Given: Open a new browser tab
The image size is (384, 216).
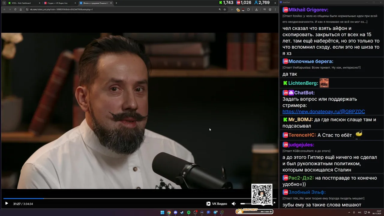Looking at the screenshot, I should pos(116,3).
